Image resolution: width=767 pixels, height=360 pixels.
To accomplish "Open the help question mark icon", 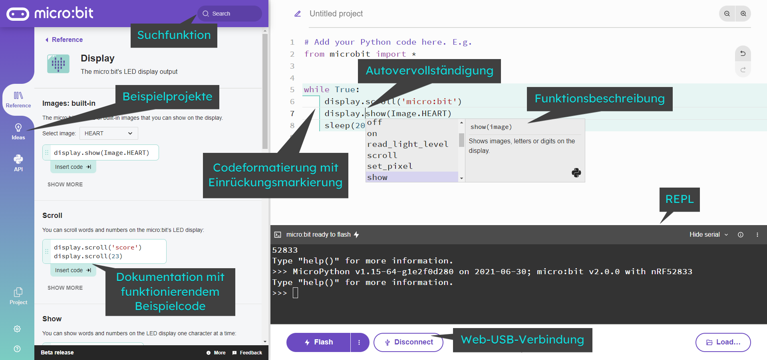I will tap(17, 349).
